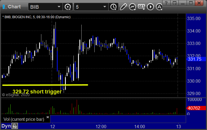
Task: Click the pop-out window button
Action: (175, 3)
